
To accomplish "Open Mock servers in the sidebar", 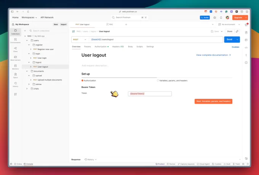I will [15, 58].
